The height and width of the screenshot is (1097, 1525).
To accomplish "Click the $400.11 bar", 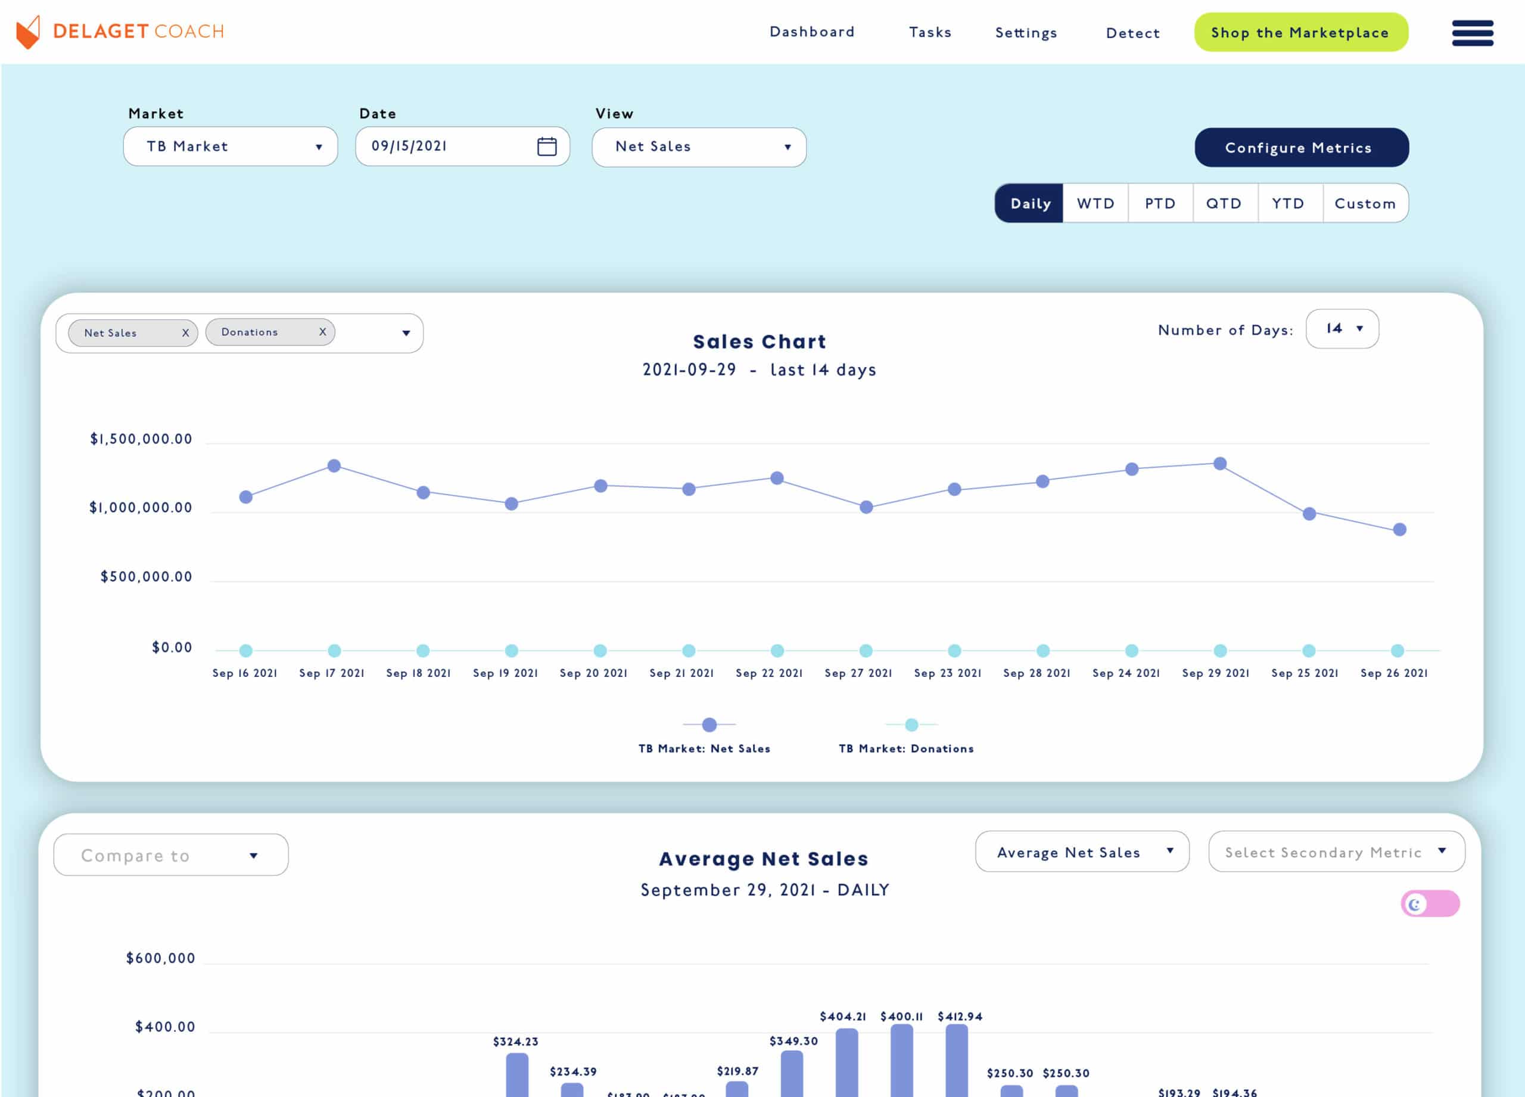I will [x=901, y=1061].
